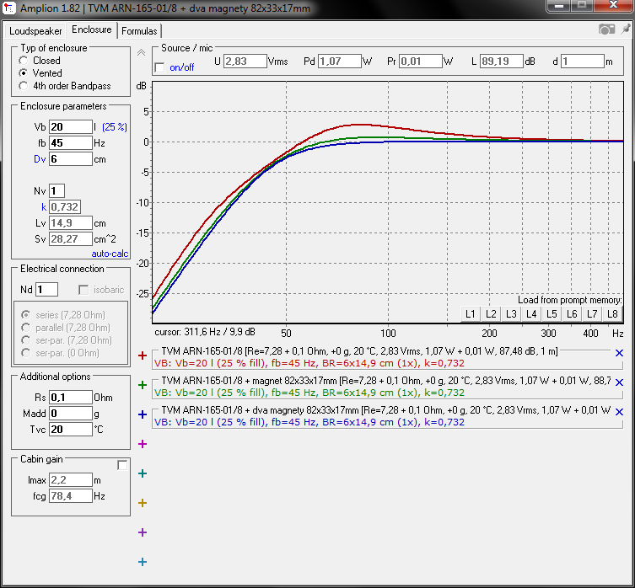This screenshot has height=588, width=635.
Task: Toggle the isobaric checkbox
Action: 83,290
